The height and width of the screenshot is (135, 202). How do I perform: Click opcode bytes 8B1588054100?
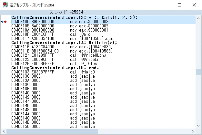click(x=45, y=51)
